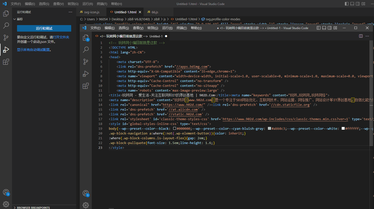Screen dimensions: 374x209
Task: Click Split Editor icon in inner window
Action: coord(361,36)
